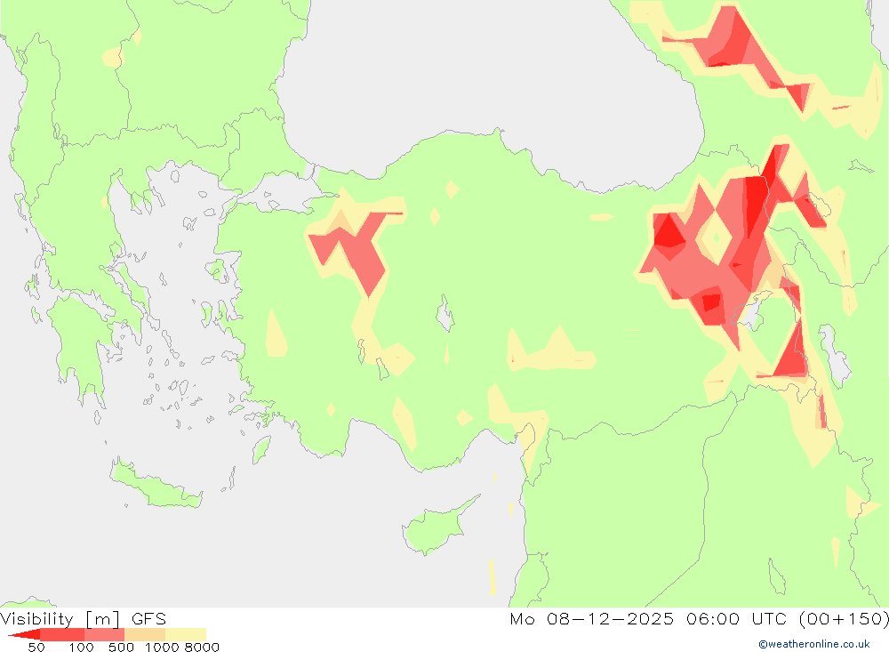Select the 1000-8000 m pale yellow legend swatch

pos(186,634)
